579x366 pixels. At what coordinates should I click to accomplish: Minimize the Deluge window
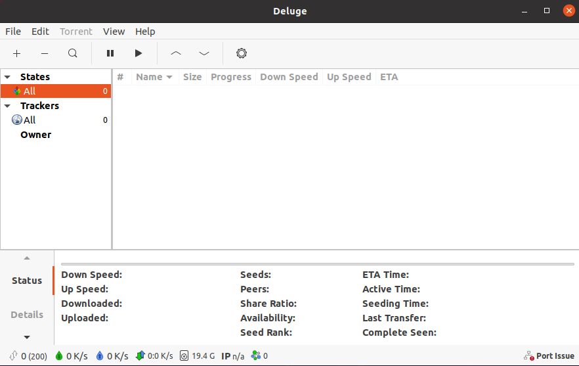point(525,11)
